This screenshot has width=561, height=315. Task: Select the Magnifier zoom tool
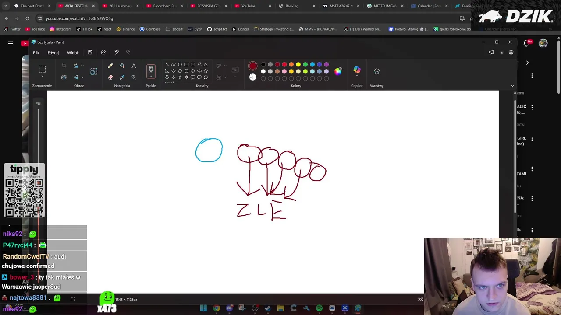click(x=134, y=77)
